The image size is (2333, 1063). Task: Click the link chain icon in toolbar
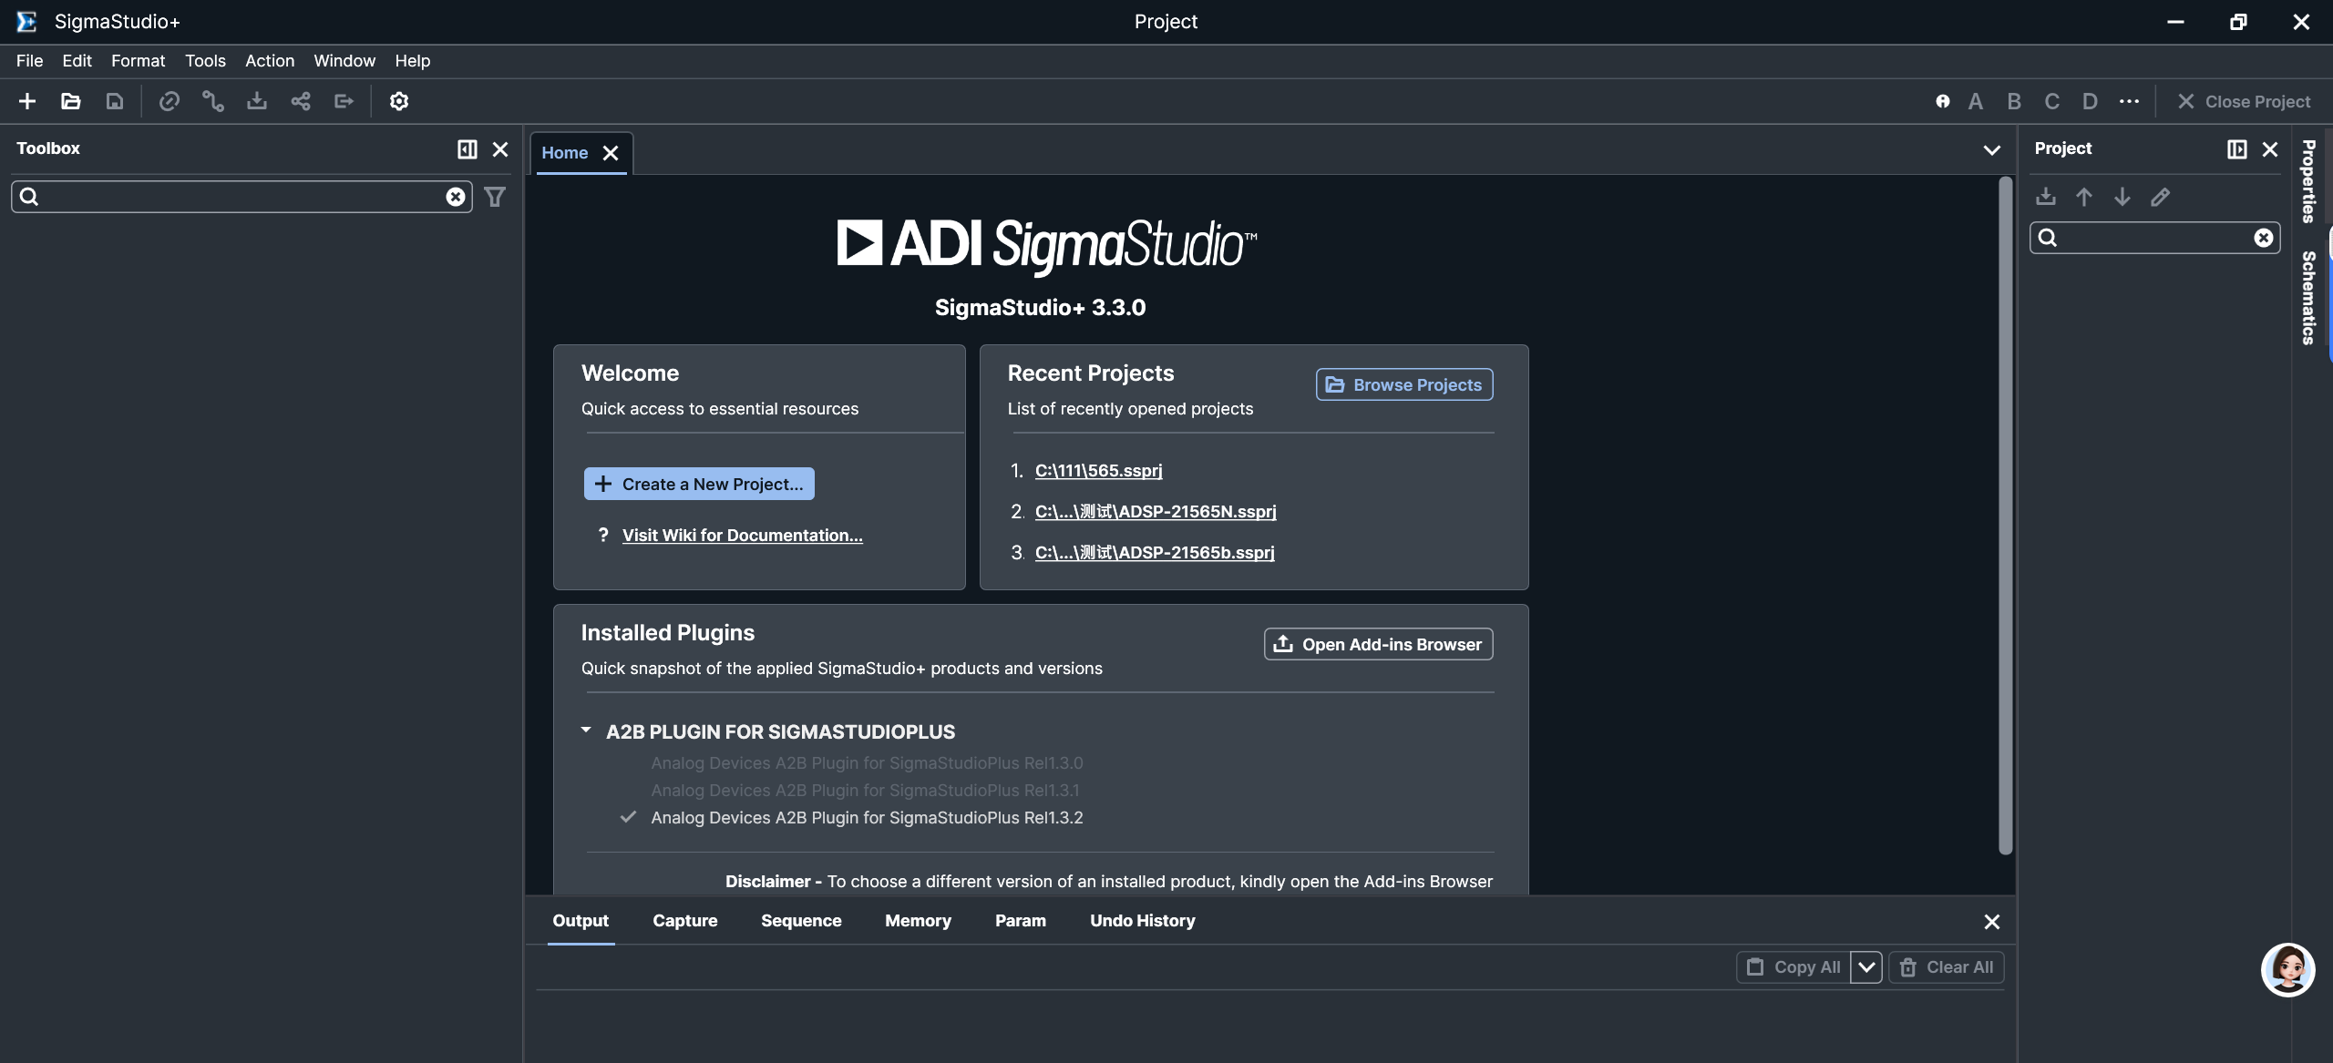tap(170, 101)
